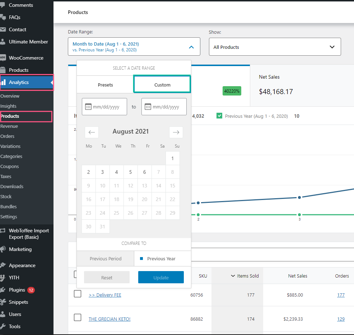Check THE GRECIAN KETO row checkbox

click(x=78, y=317)
